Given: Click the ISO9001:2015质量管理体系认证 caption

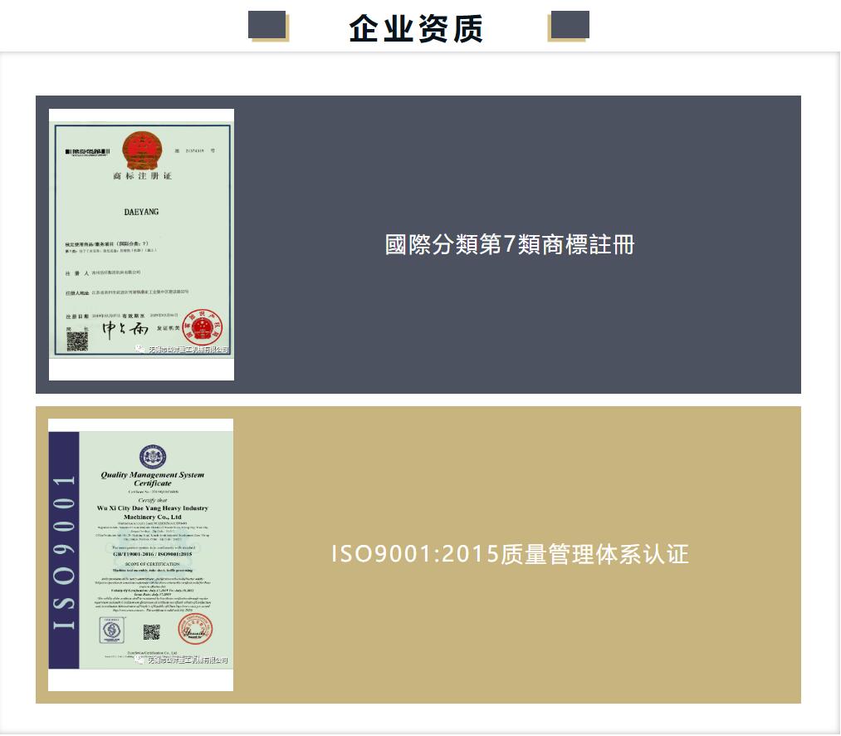Looking at the screenshot, I should [510, 554].
